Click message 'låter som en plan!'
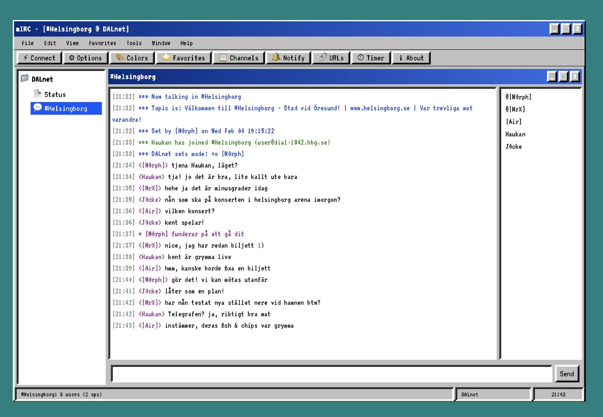 (194, 291)
